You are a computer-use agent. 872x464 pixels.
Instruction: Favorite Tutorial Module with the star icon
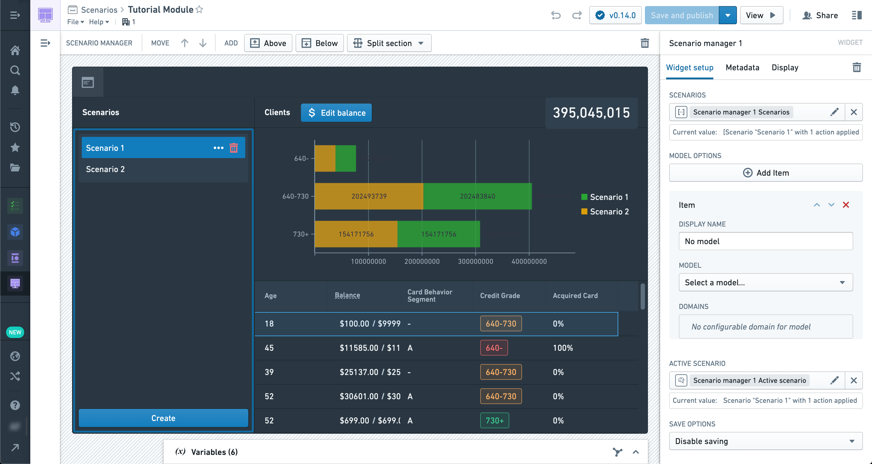point(200,9)
